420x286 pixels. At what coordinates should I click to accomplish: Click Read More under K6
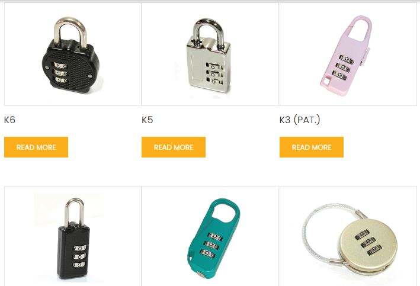[36, 147]
